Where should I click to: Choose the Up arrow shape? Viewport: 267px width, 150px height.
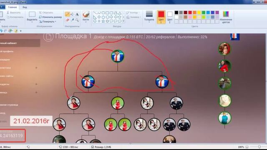120,17
